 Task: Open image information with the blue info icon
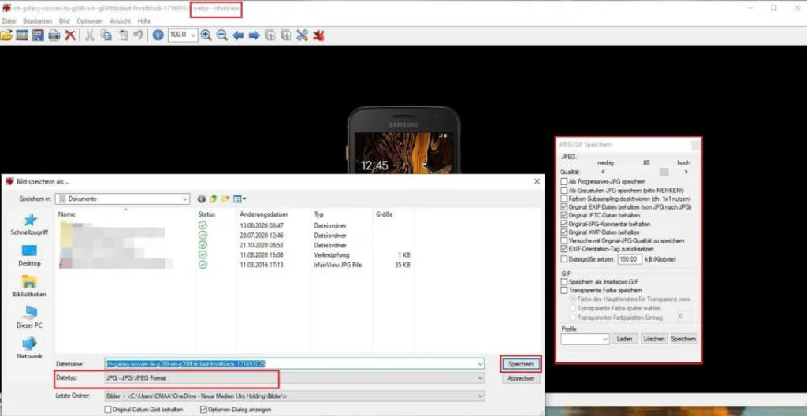[x=158, y=35]
